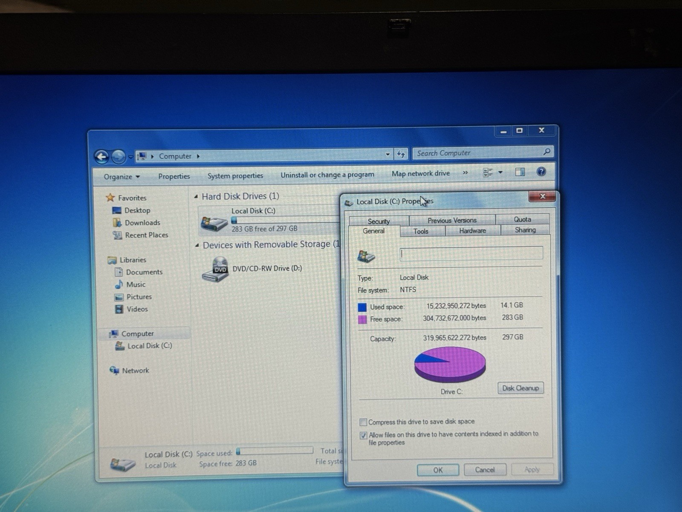Viewport: 682px width, 512px height.
Task: Click the Local Disk (C:) usage bar
Action: click(286, 220)
